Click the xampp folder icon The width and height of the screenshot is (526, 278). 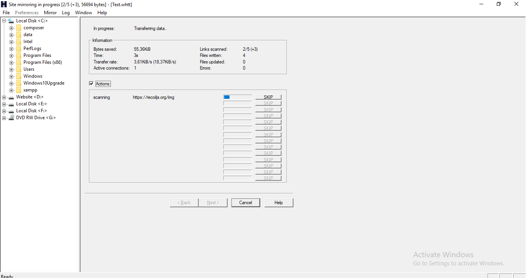[18, 90]
